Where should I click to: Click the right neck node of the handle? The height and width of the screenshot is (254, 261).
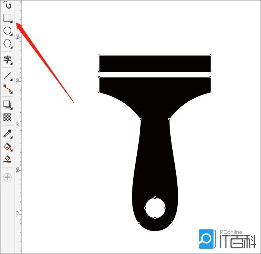point(169,119)
